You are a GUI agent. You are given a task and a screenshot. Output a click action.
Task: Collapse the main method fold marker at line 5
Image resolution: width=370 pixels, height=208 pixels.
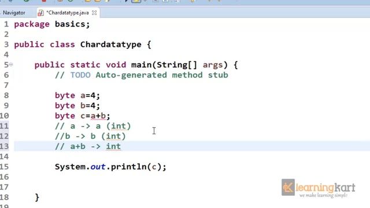(11, 64)
